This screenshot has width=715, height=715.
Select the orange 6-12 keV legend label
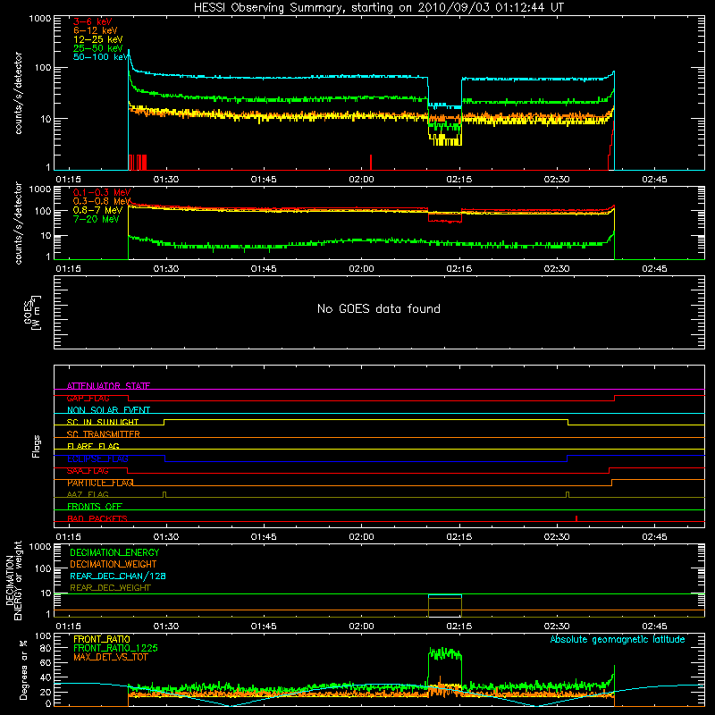pyautogui.click(x=96, y=30)
